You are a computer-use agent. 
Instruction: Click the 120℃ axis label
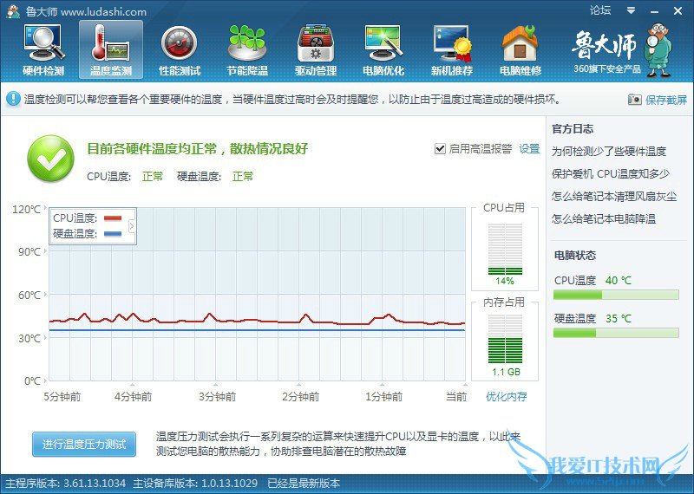[27, 209]
